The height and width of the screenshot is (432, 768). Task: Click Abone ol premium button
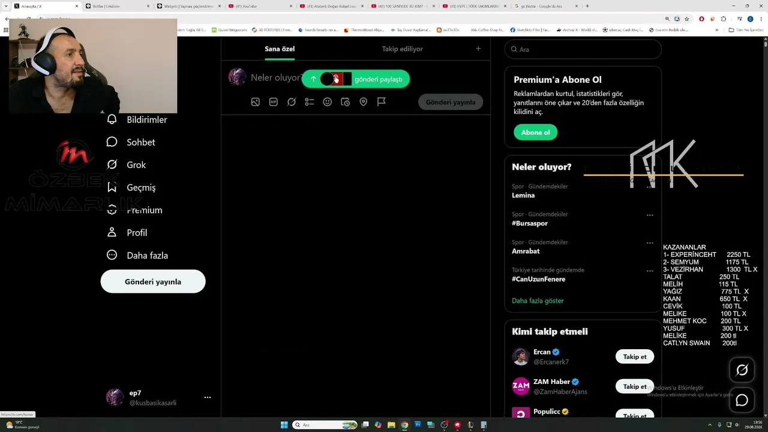pyautogui.click(x=536, y=133)
